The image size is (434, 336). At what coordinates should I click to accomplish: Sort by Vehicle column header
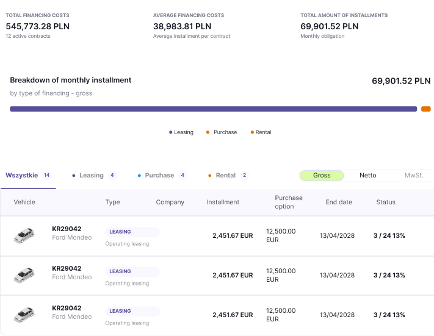(24, 202)
